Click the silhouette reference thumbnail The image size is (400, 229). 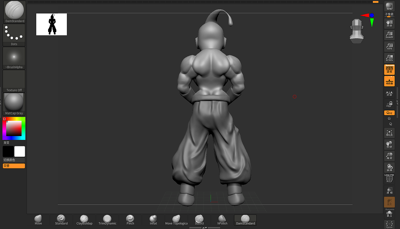pyautogui.click(x=52, y=24)
